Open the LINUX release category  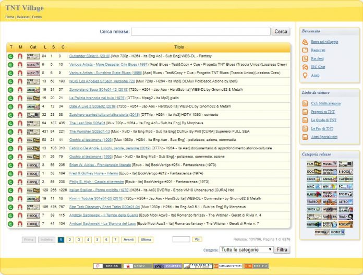point(314,179)
